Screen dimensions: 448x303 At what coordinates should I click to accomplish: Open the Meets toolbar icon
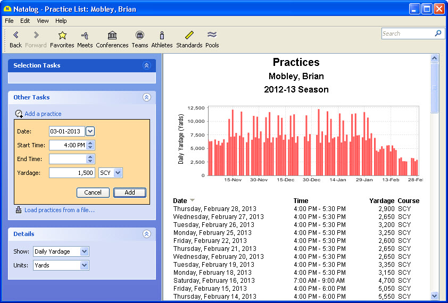tap(85, 36)
